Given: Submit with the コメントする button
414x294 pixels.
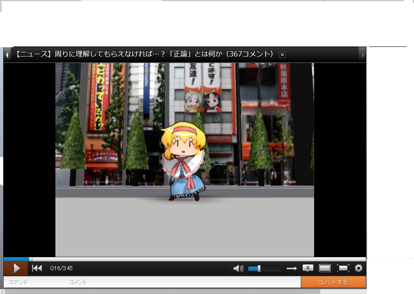Looking at the screenshot, I should tap(333, 282).
